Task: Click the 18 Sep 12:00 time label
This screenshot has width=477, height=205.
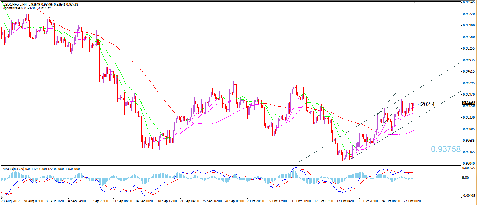Action: point(167,202)
